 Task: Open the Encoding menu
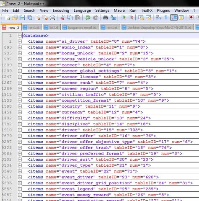(61, 10)
